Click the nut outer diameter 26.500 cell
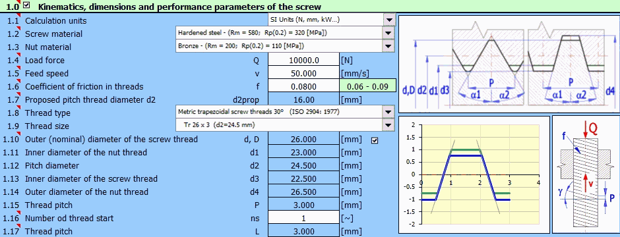620x237 pixels. click(x=303, y=192)
